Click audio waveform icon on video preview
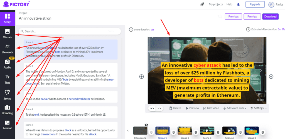The image size is (285, 139). [x=261, y=100]
